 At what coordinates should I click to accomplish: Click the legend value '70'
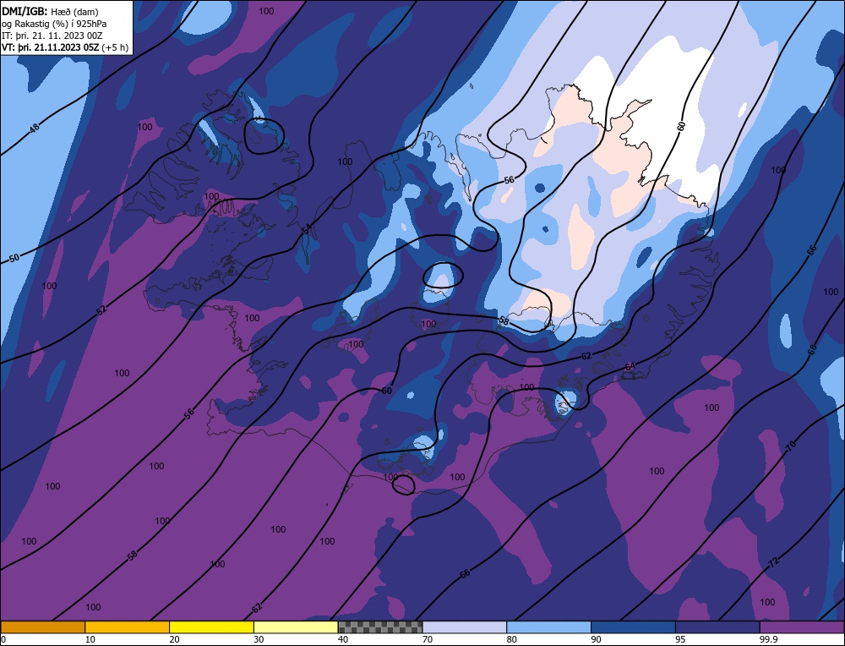428,639
